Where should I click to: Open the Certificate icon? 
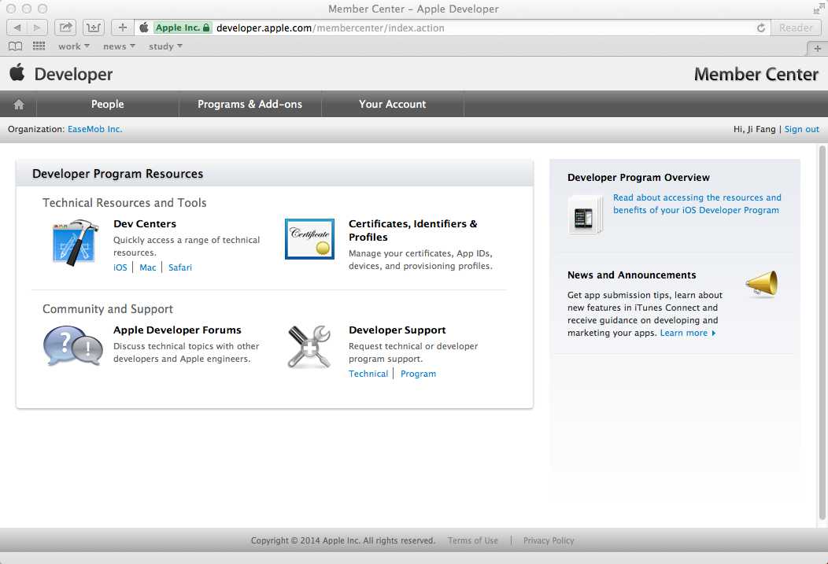309,238
